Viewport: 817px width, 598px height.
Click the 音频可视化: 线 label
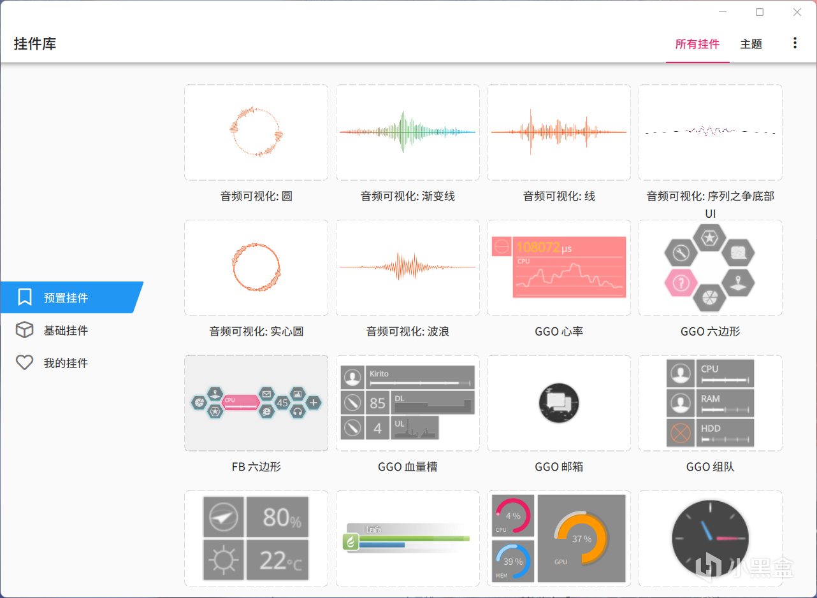[x=559, y=196]
